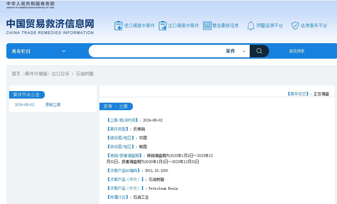Open 法律服务平台 link
Viewport: 337px width, 204px height.
tap(314, 26)
